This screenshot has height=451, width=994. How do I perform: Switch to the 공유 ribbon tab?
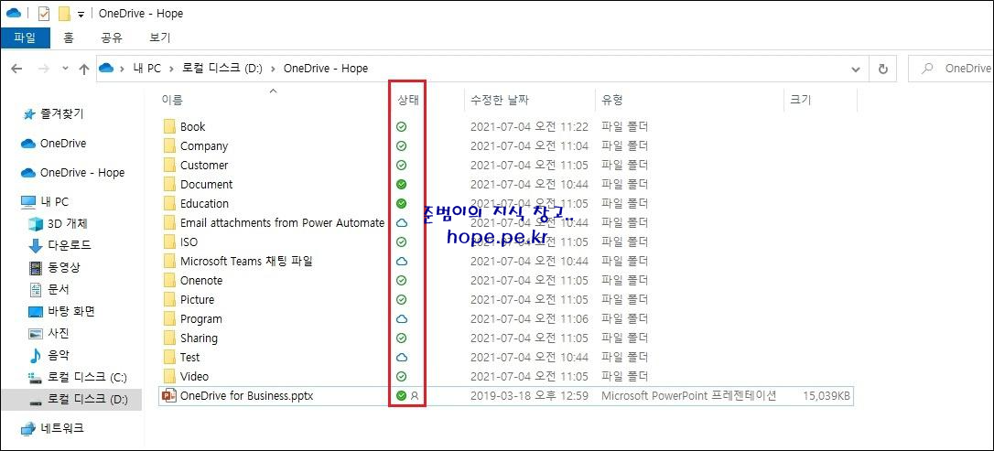click(x=112, y=38)
